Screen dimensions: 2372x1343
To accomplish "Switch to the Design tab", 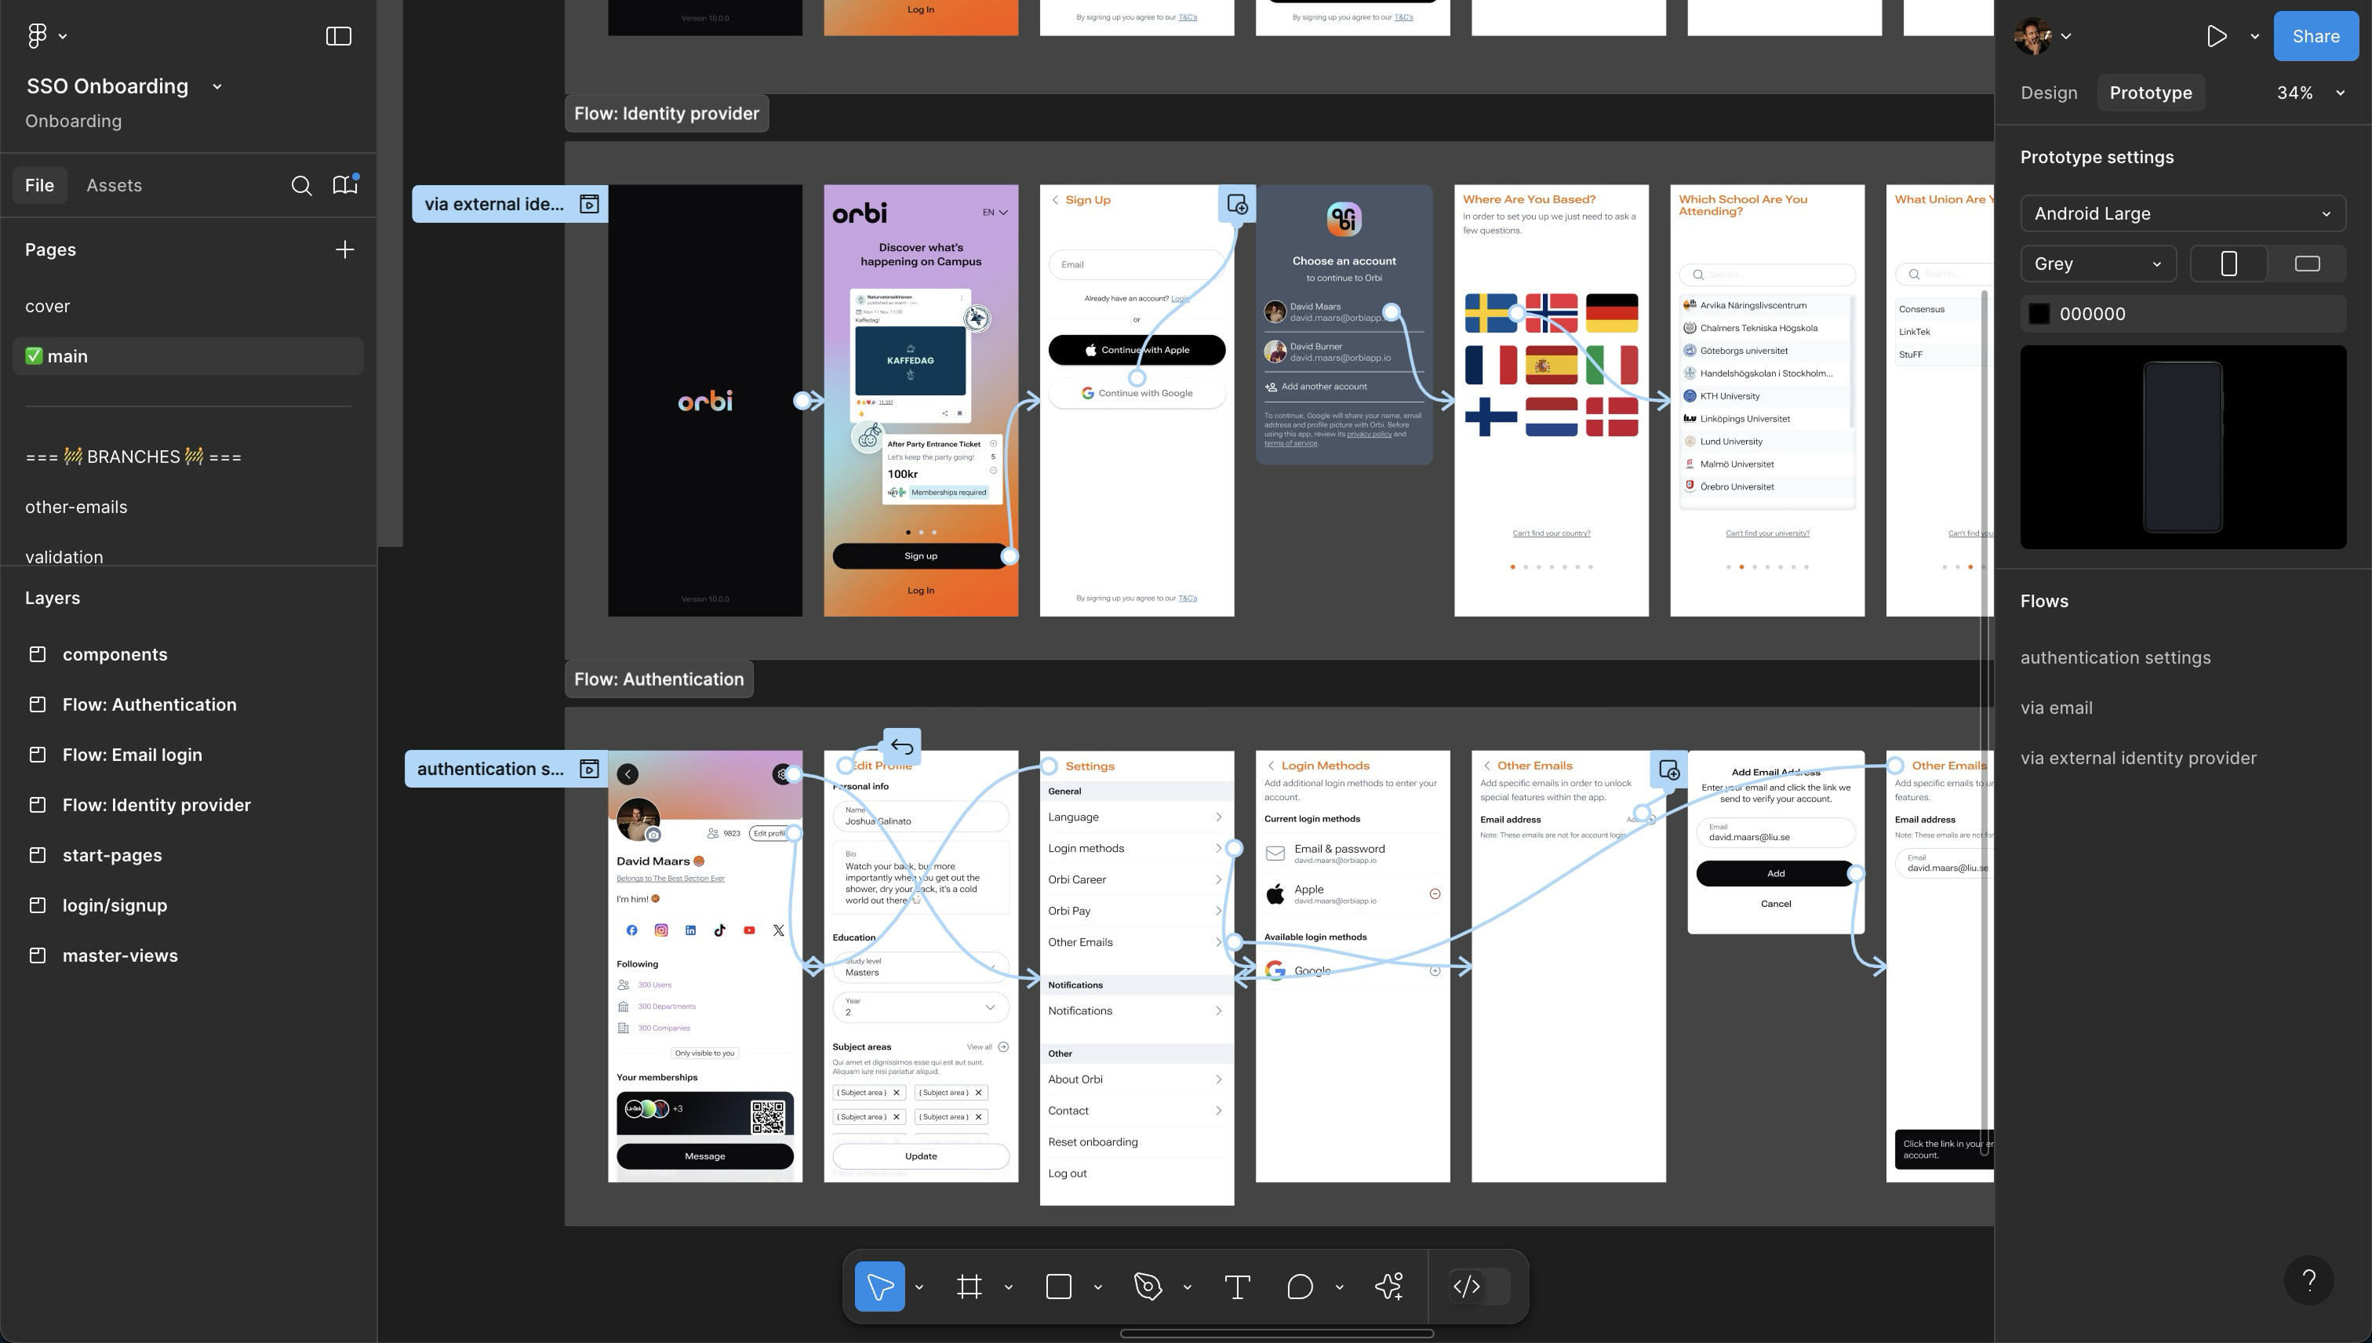I will tap(2048, 93).
